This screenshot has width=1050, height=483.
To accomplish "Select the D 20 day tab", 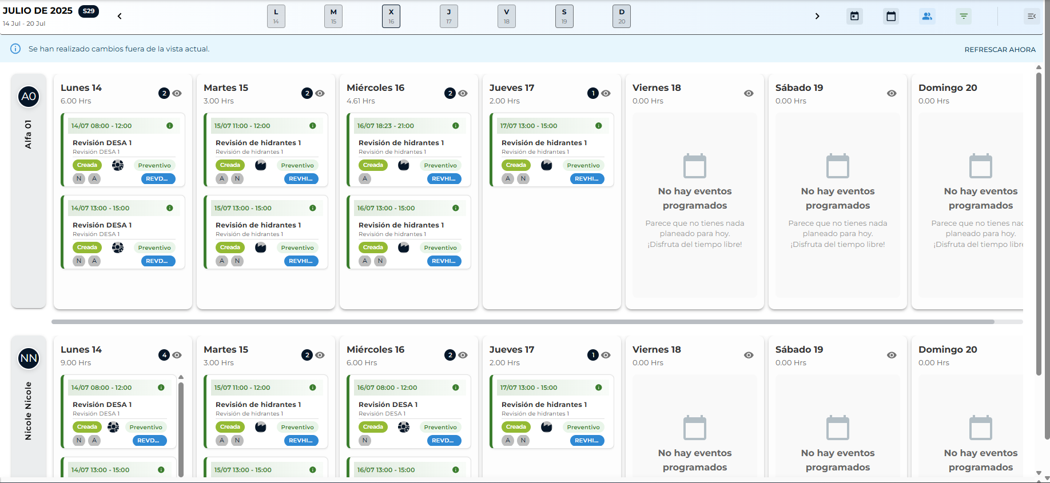I will [622, 16].
